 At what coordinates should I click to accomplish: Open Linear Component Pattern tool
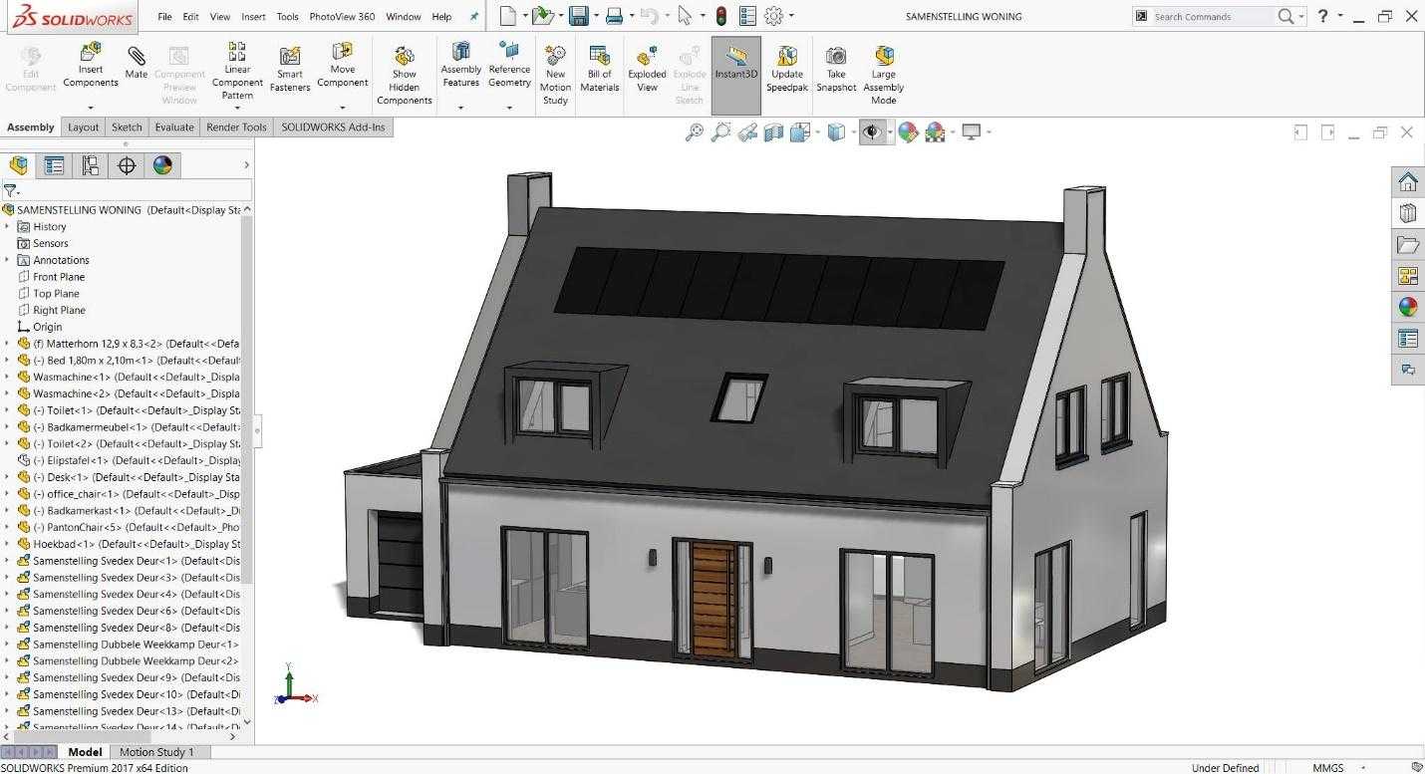tap(237, 71)
